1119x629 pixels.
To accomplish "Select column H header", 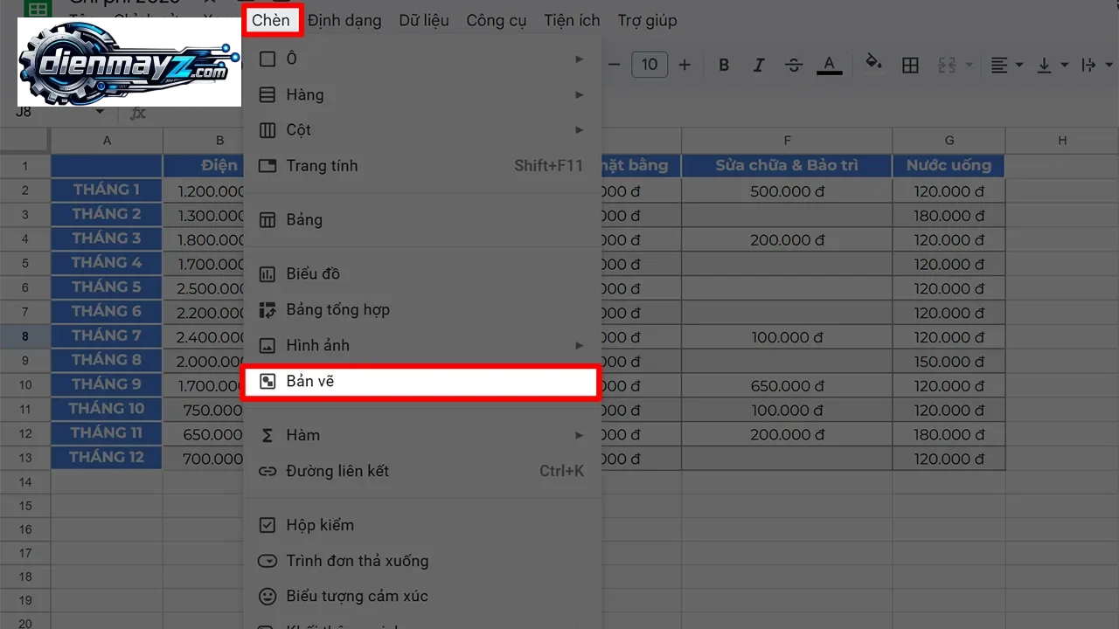I will [x=1062, y=140].
